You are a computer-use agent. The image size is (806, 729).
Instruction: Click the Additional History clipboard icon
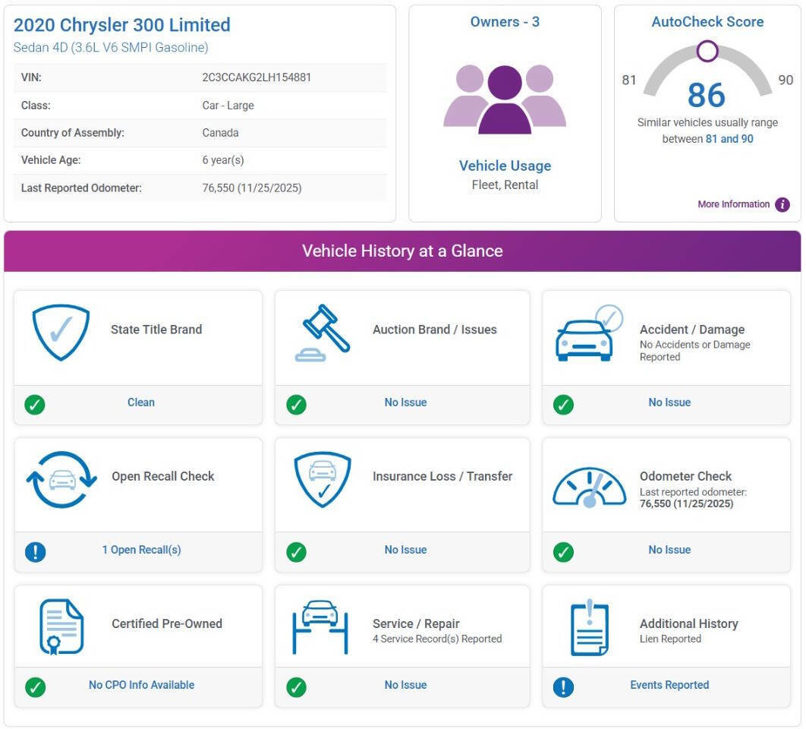589,627
